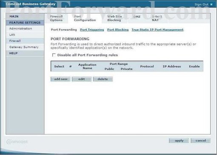Screen dimensions: 217x155
Task: Switch to the DMZ tab
Action: coord(137,17)
